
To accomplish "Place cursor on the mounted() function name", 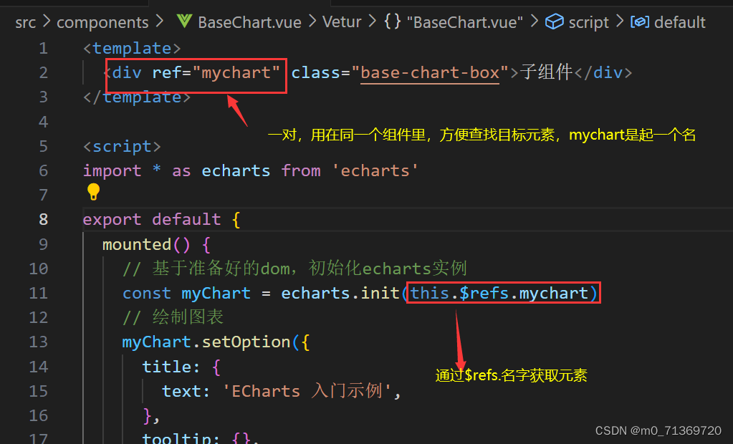I will 137,243.
